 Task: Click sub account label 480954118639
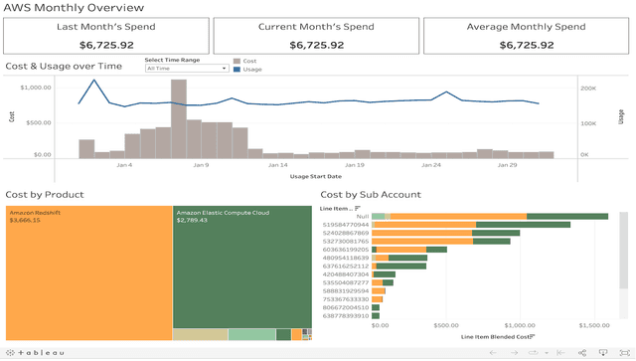coord(346,258)
